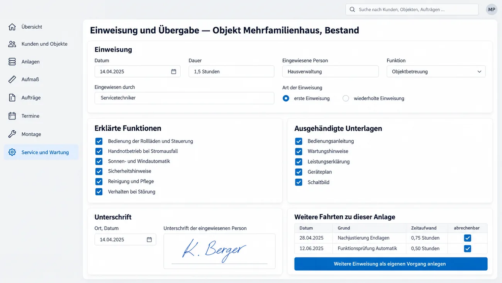Click the Übersicht home icon

point(12,27)
